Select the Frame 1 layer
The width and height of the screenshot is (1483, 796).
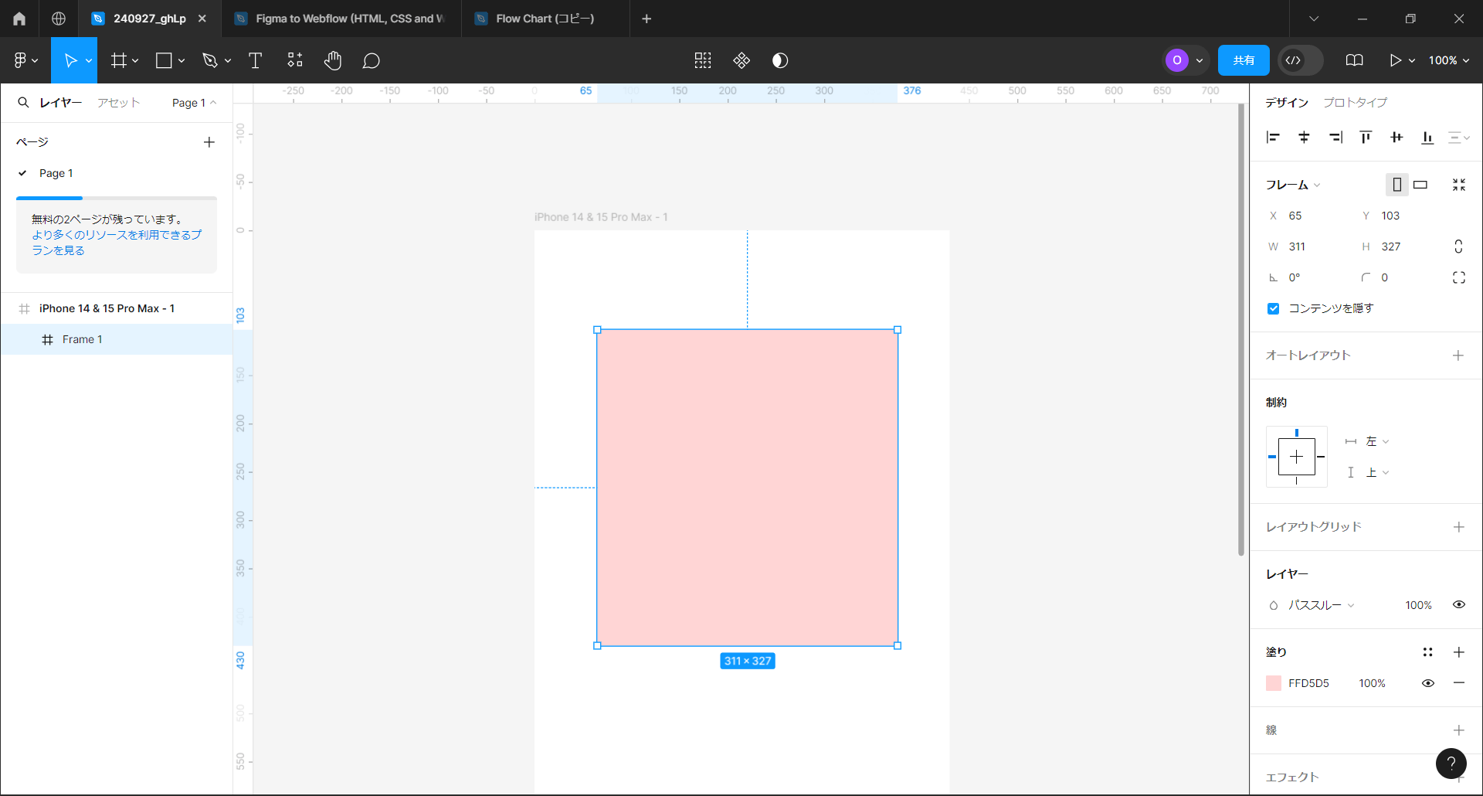coord(117,339)
